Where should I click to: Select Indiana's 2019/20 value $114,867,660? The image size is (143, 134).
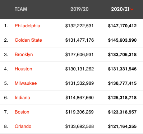click(79, 98)
